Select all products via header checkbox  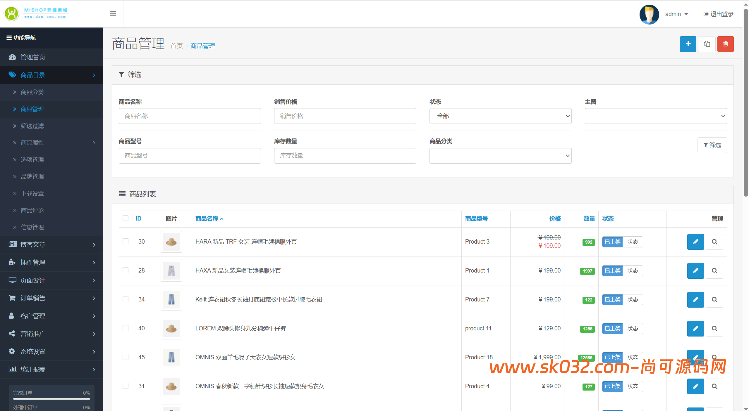click(x=126, y=218)
